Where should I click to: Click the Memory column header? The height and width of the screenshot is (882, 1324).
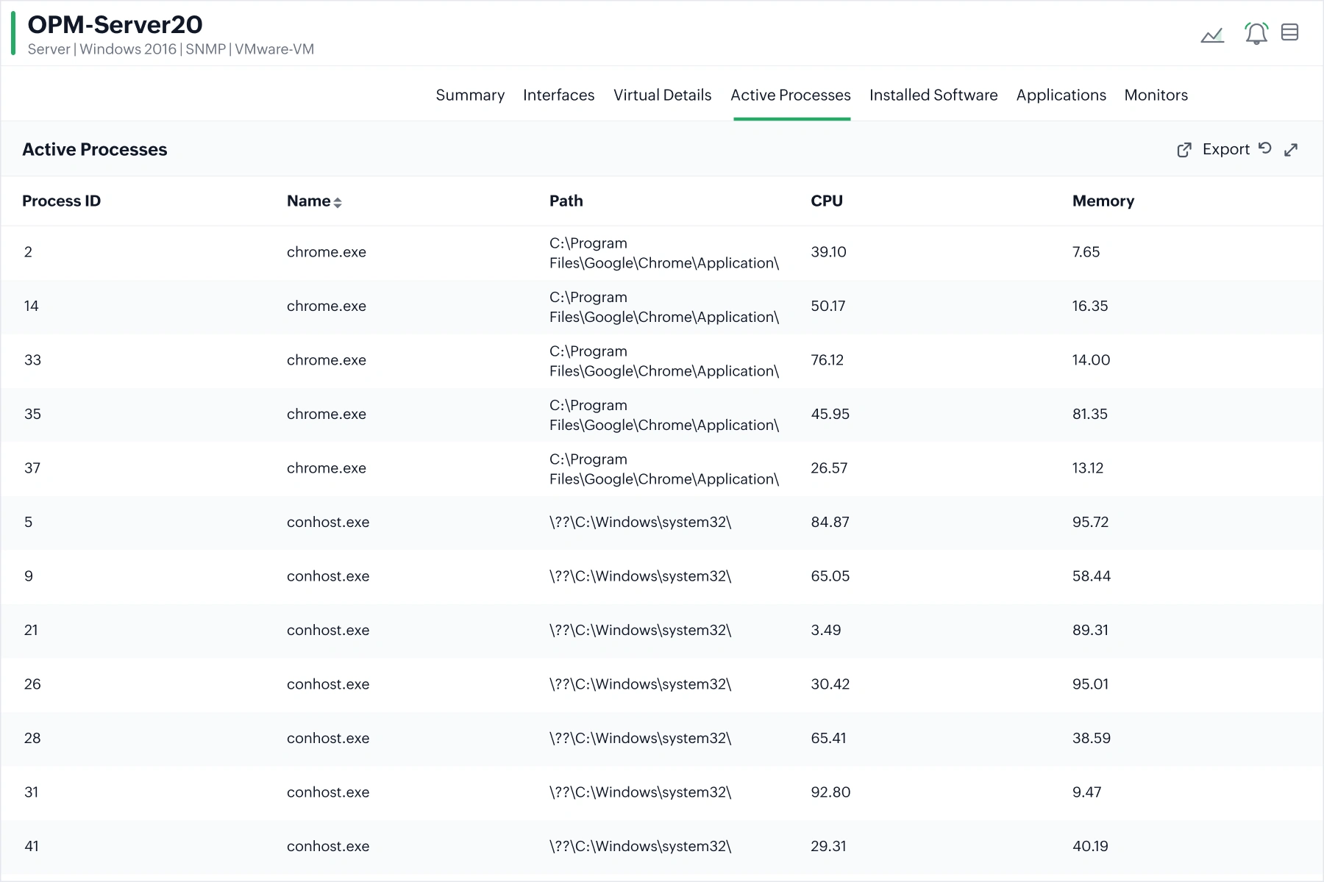point(1103,201)
